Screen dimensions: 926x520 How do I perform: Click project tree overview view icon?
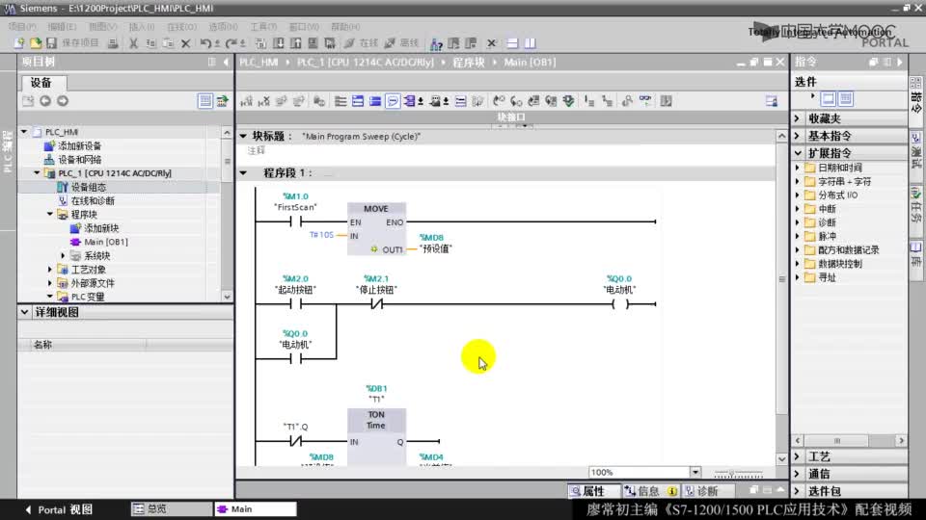click(204, 101)
